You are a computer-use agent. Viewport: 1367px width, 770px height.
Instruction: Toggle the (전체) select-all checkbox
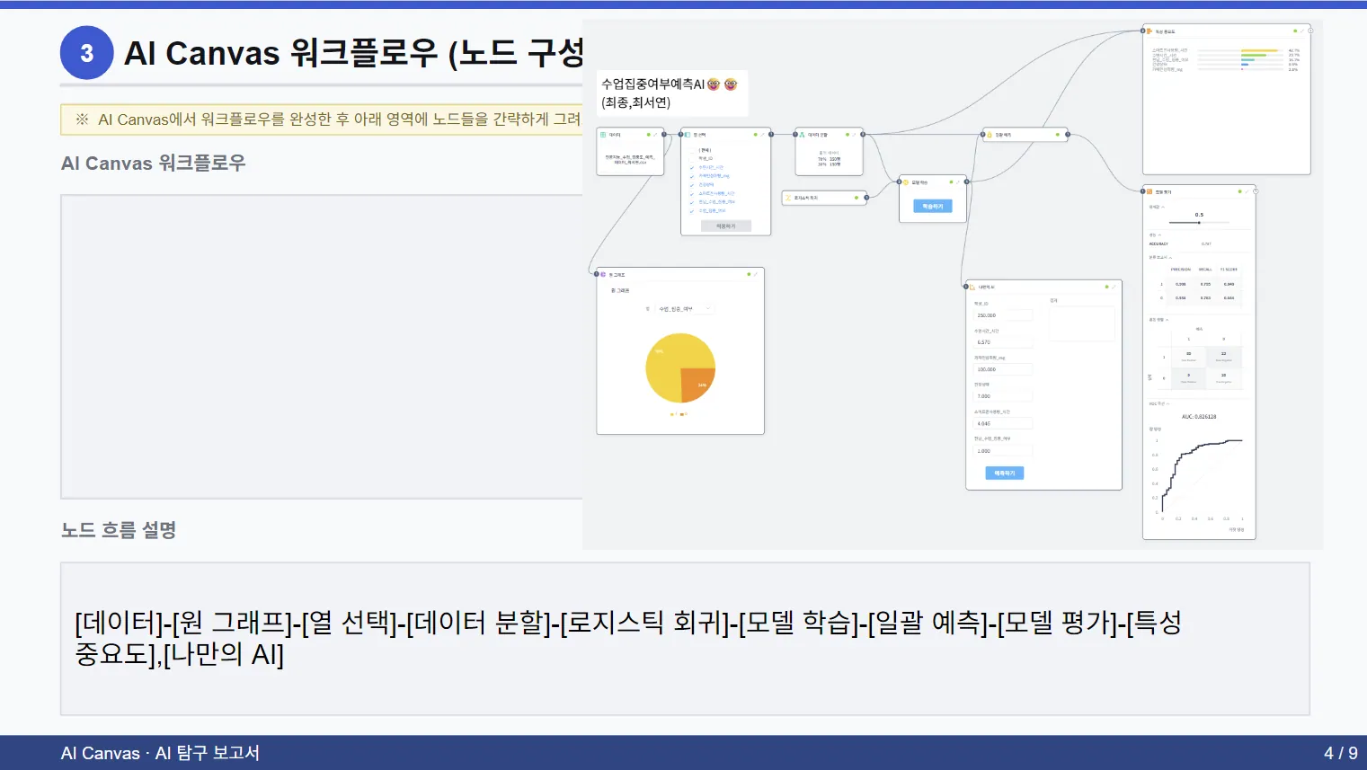[692, 150]
